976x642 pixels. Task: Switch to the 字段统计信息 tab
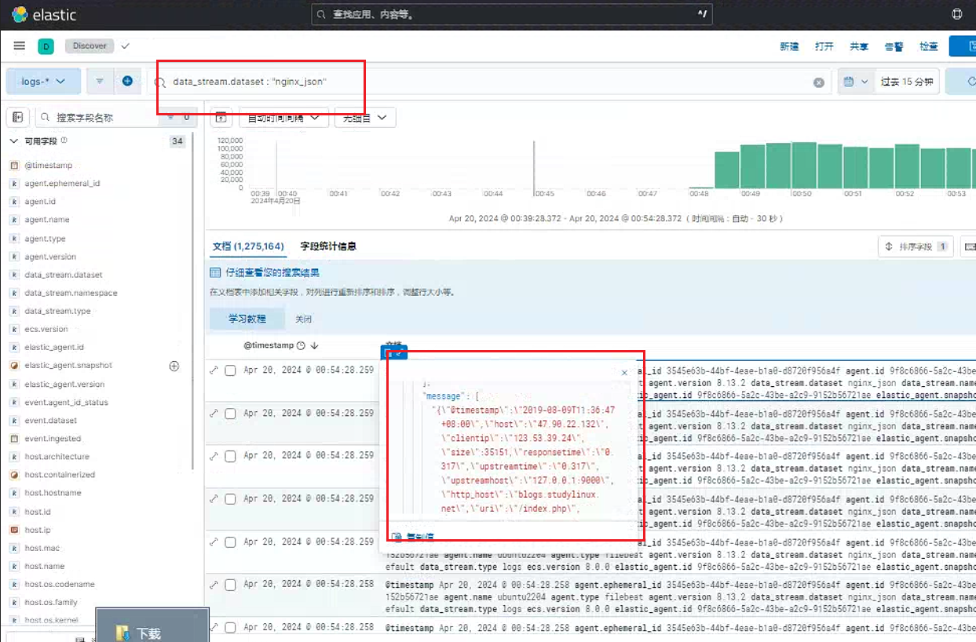(328, 246)
